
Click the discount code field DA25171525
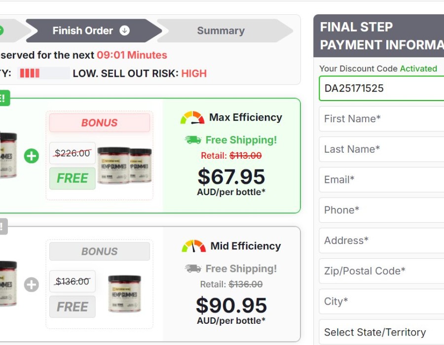coord(381,88)
